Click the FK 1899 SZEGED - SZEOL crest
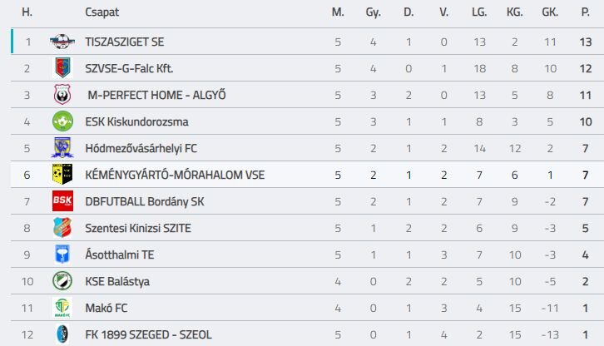Viewport: 604px width, 346px height. [62, 334]
